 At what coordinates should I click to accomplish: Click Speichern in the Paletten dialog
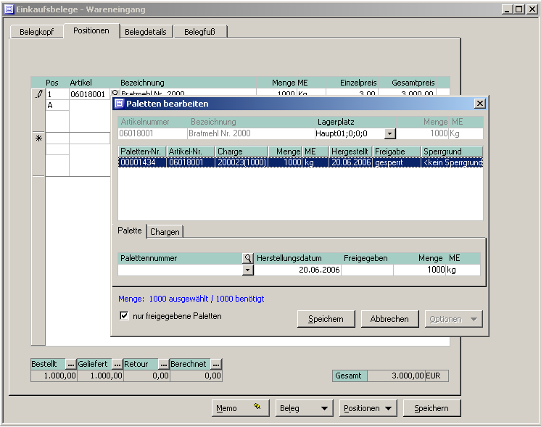pyautogui.click(x=326, y=319)
